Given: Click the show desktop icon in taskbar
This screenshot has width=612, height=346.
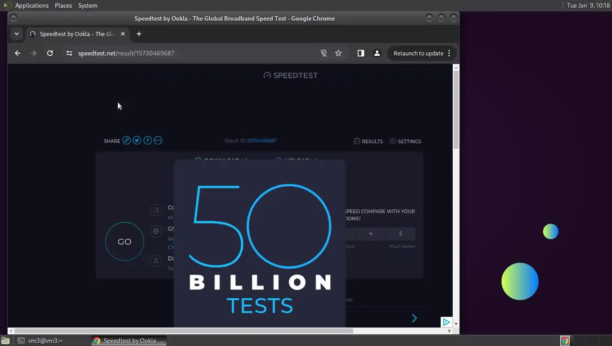Looking at the screenshot, I should (x=5, y=341).
